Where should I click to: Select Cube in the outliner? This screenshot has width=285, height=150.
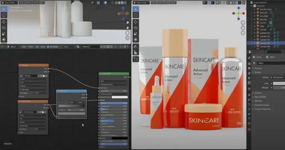262,26
